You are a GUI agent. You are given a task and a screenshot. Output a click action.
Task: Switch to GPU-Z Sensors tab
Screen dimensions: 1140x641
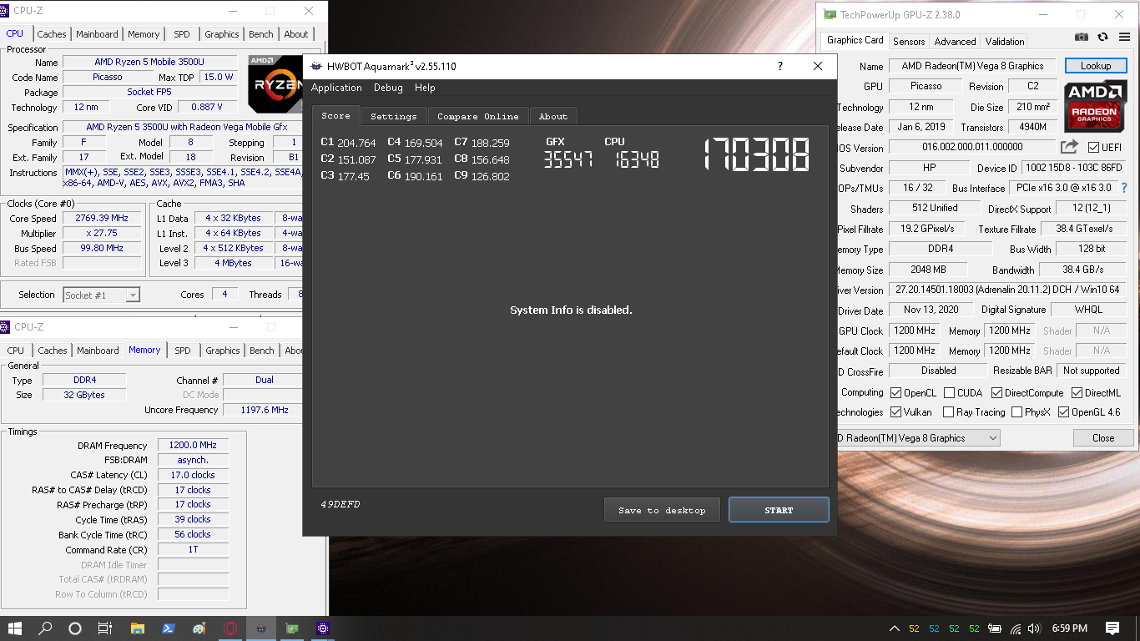[909, 42]
